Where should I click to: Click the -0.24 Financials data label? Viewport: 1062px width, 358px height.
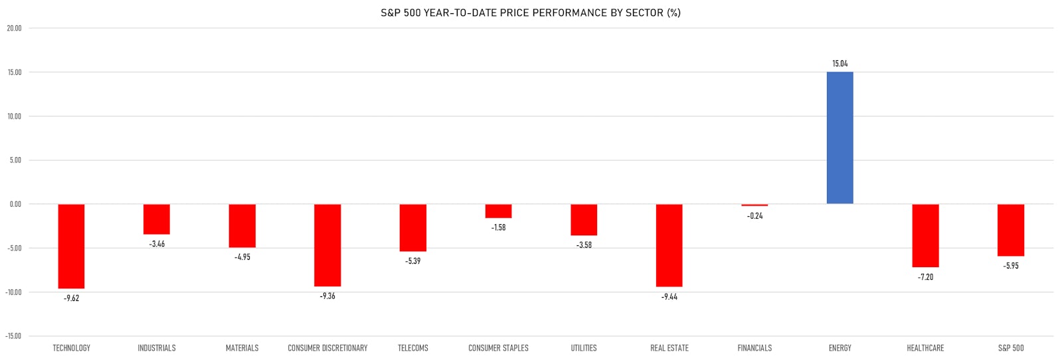click(x=754, y=216)
